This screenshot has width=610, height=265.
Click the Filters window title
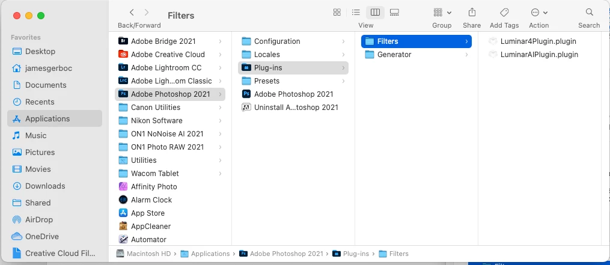(x=181, y=16)
